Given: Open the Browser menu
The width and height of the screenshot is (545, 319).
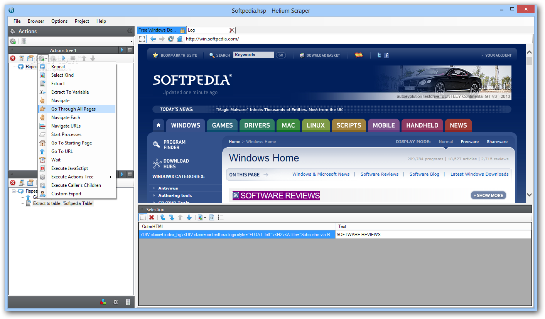Looking at the screenshot, I should [36, 21].
